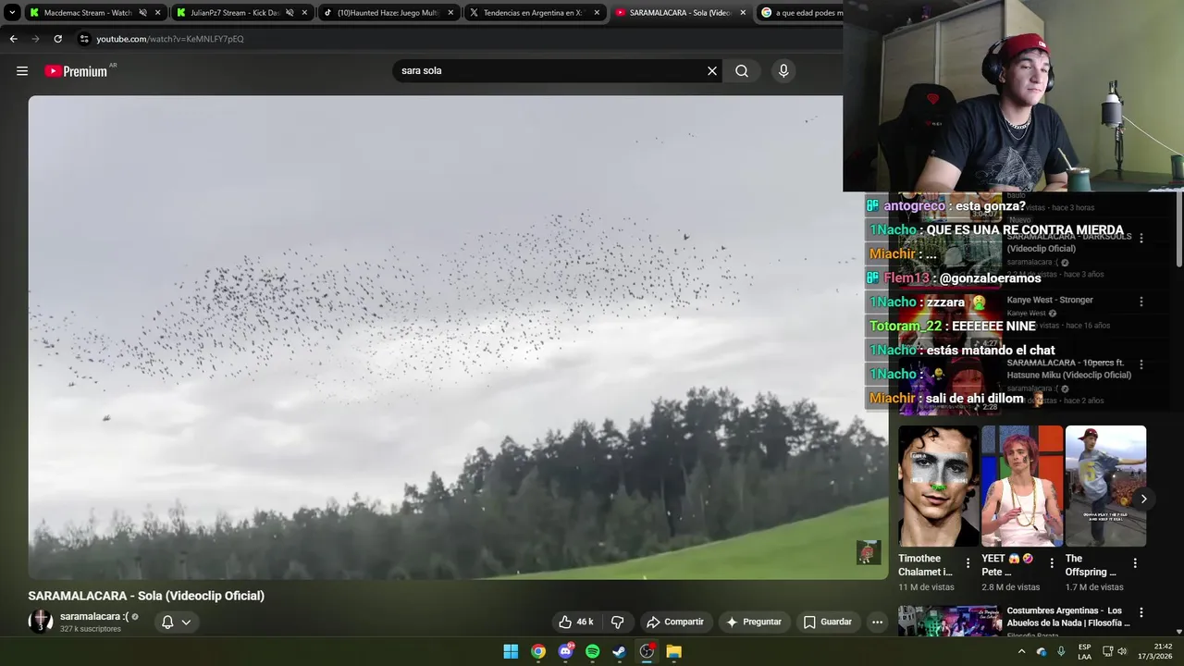The height and width of the screenshot is (666, 1184).
Task: Select the SARAMALACARA - Sola tab
Action: (682, 13)
